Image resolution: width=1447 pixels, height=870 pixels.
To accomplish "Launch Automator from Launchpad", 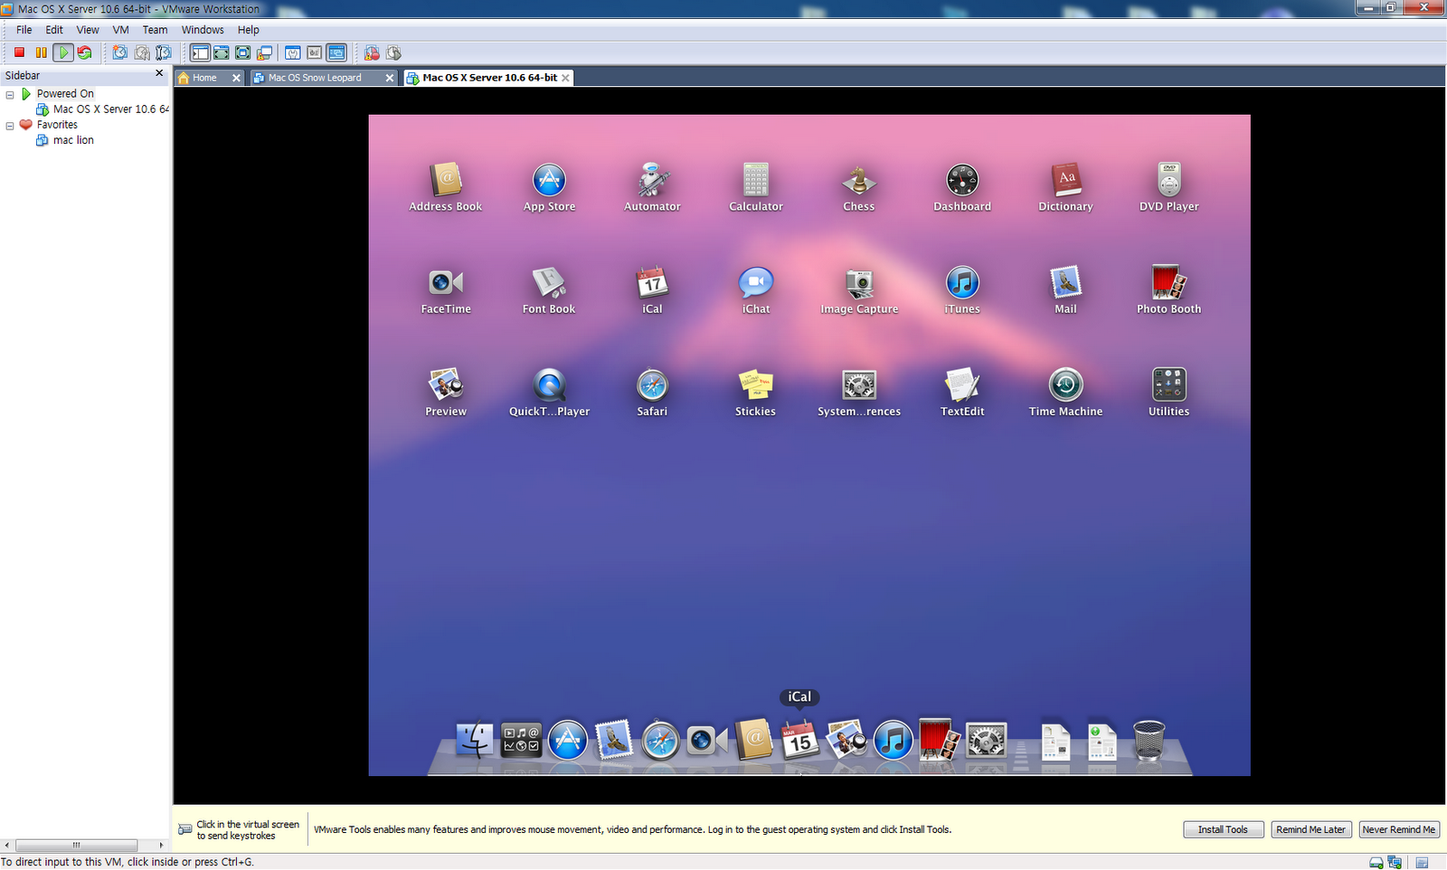I will pos(652,186).
